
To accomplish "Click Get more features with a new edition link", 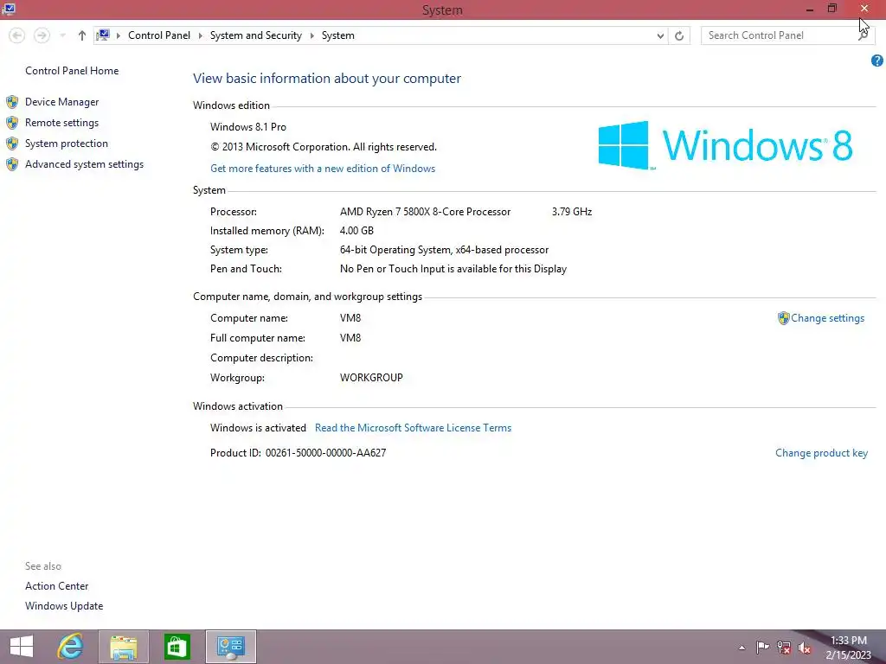I will click(323, 169).
